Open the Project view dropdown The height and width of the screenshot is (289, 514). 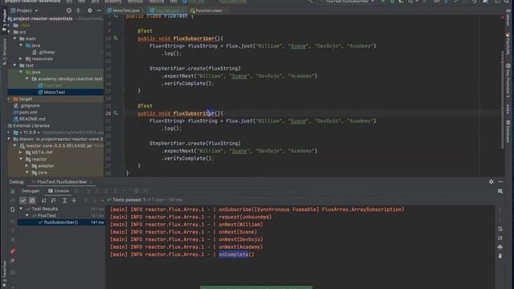click(x=25, y=10)
